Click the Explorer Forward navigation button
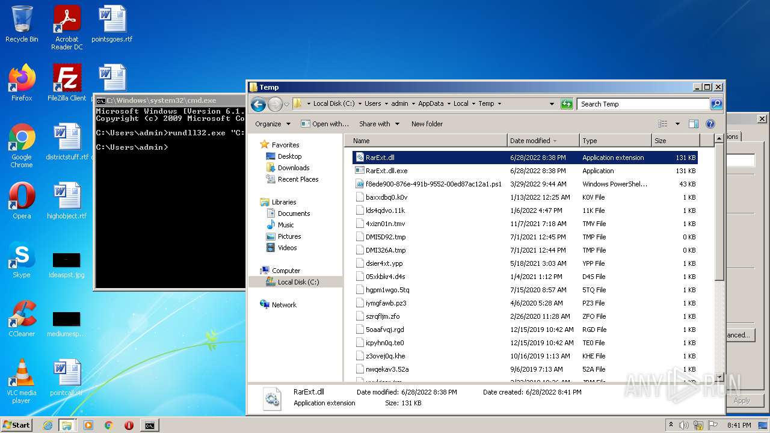The image size is (770, 433). pos(275,104)
